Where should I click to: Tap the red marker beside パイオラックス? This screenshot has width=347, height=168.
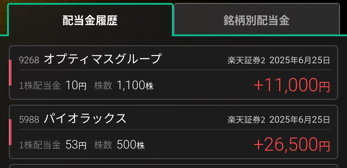tap(10, 132)
